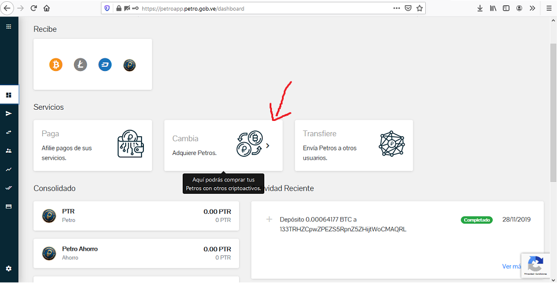
Task: Show tracking protection shield info
Action: point(107,8)
